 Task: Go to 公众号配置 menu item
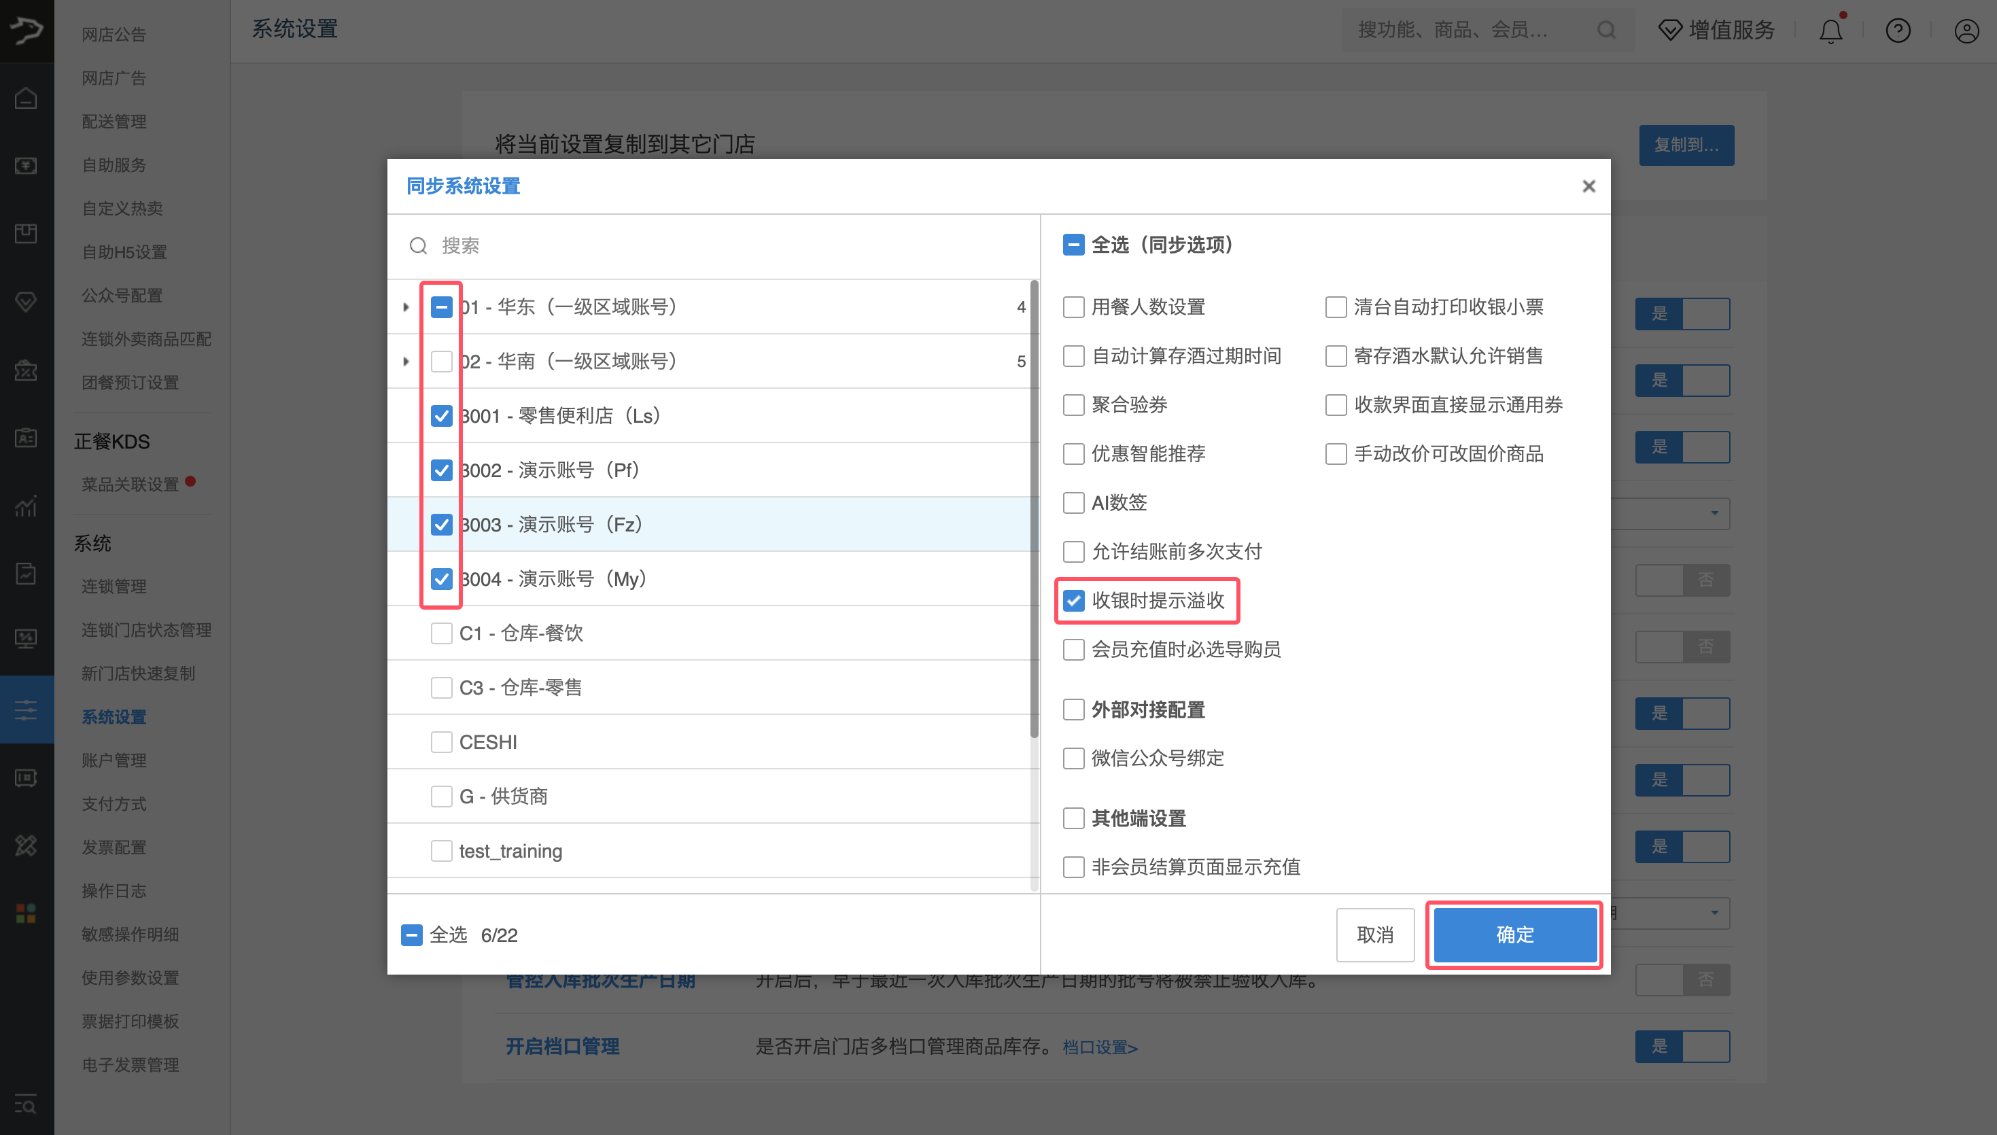[122, 296]
